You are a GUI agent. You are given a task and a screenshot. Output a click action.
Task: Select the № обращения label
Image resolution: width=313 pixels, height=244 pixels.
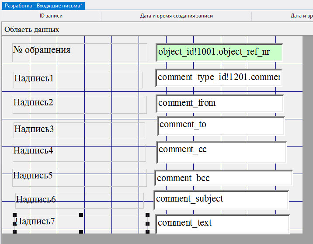click(42, 50)
